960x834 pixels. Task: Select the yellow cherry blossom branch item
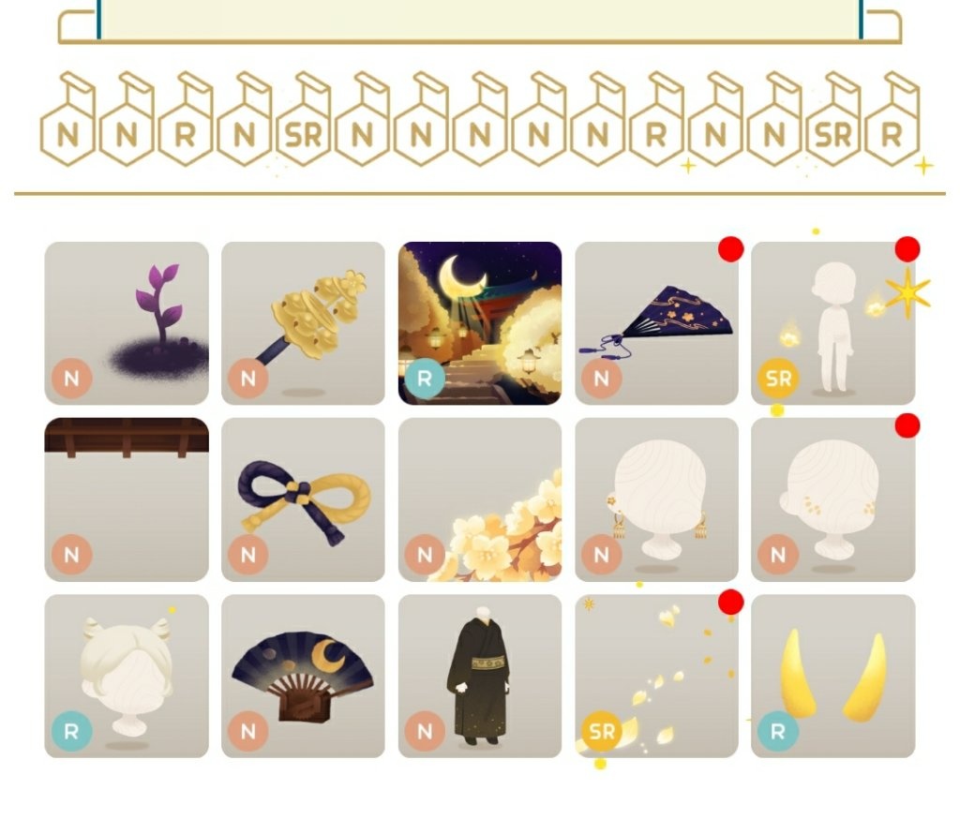[480, 499]
